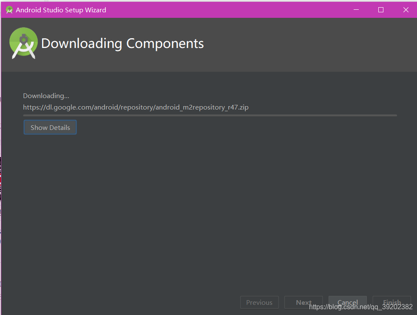
Task: Click the Finish button
Action: 392,302
